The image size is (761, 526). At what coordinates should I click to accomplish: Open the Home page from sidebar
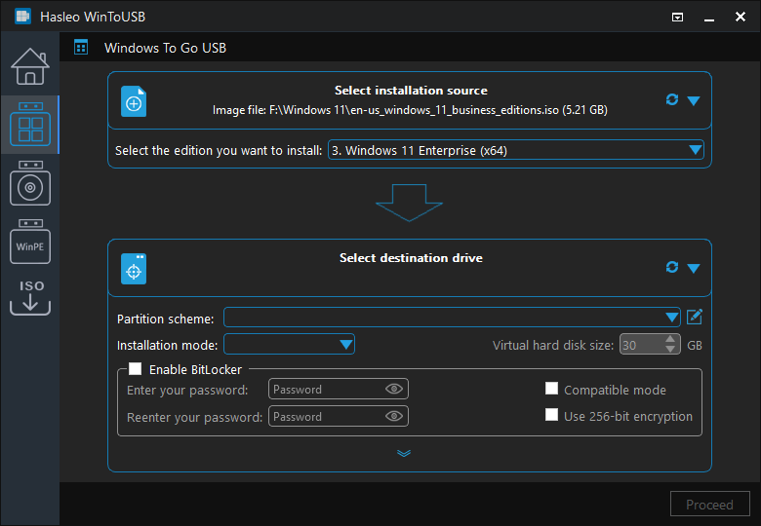[x=30, y=66]
